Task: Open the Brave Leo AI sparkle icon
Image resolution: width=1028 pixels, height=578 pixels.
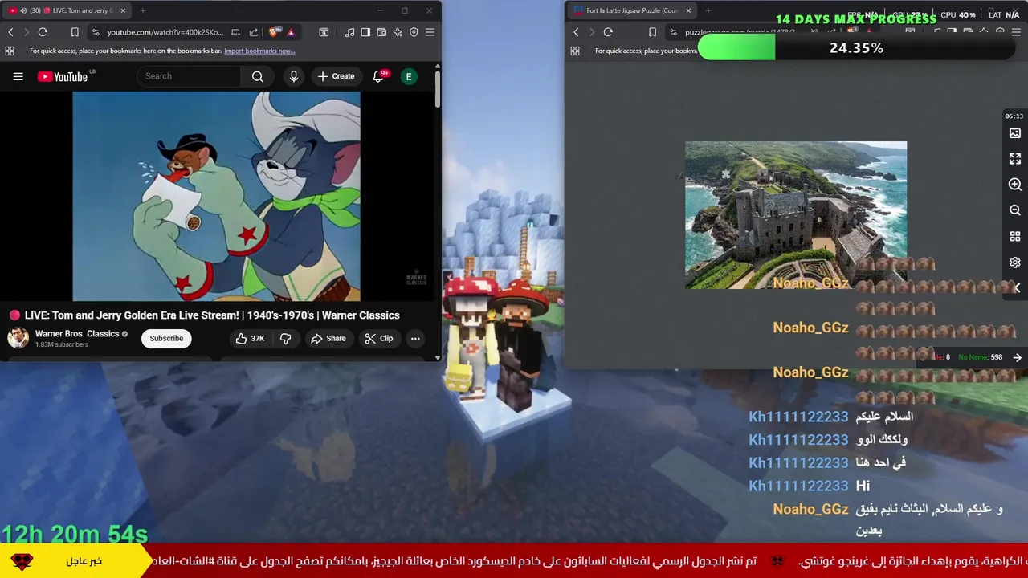Action: click(398, 32)
